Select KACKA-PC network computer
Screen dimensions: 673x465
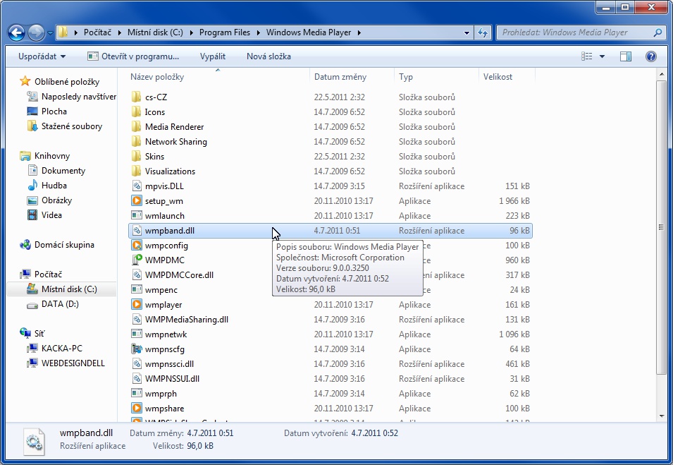coord(62,349)
